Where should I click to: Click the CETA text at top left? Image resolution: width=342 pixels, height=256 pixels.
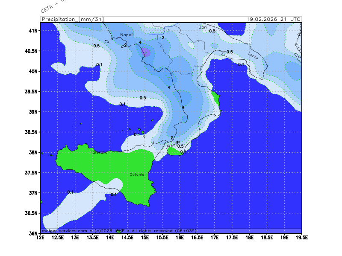[46, 9]
